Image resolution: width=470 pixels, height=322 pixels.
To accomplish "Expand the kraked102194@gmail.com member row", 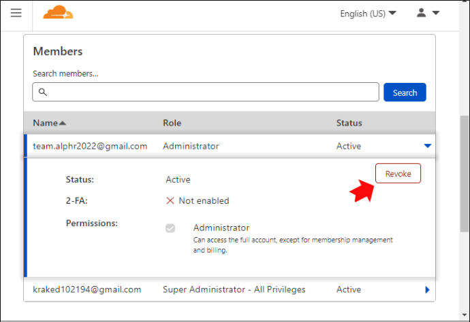I will (x=428, y=289).
